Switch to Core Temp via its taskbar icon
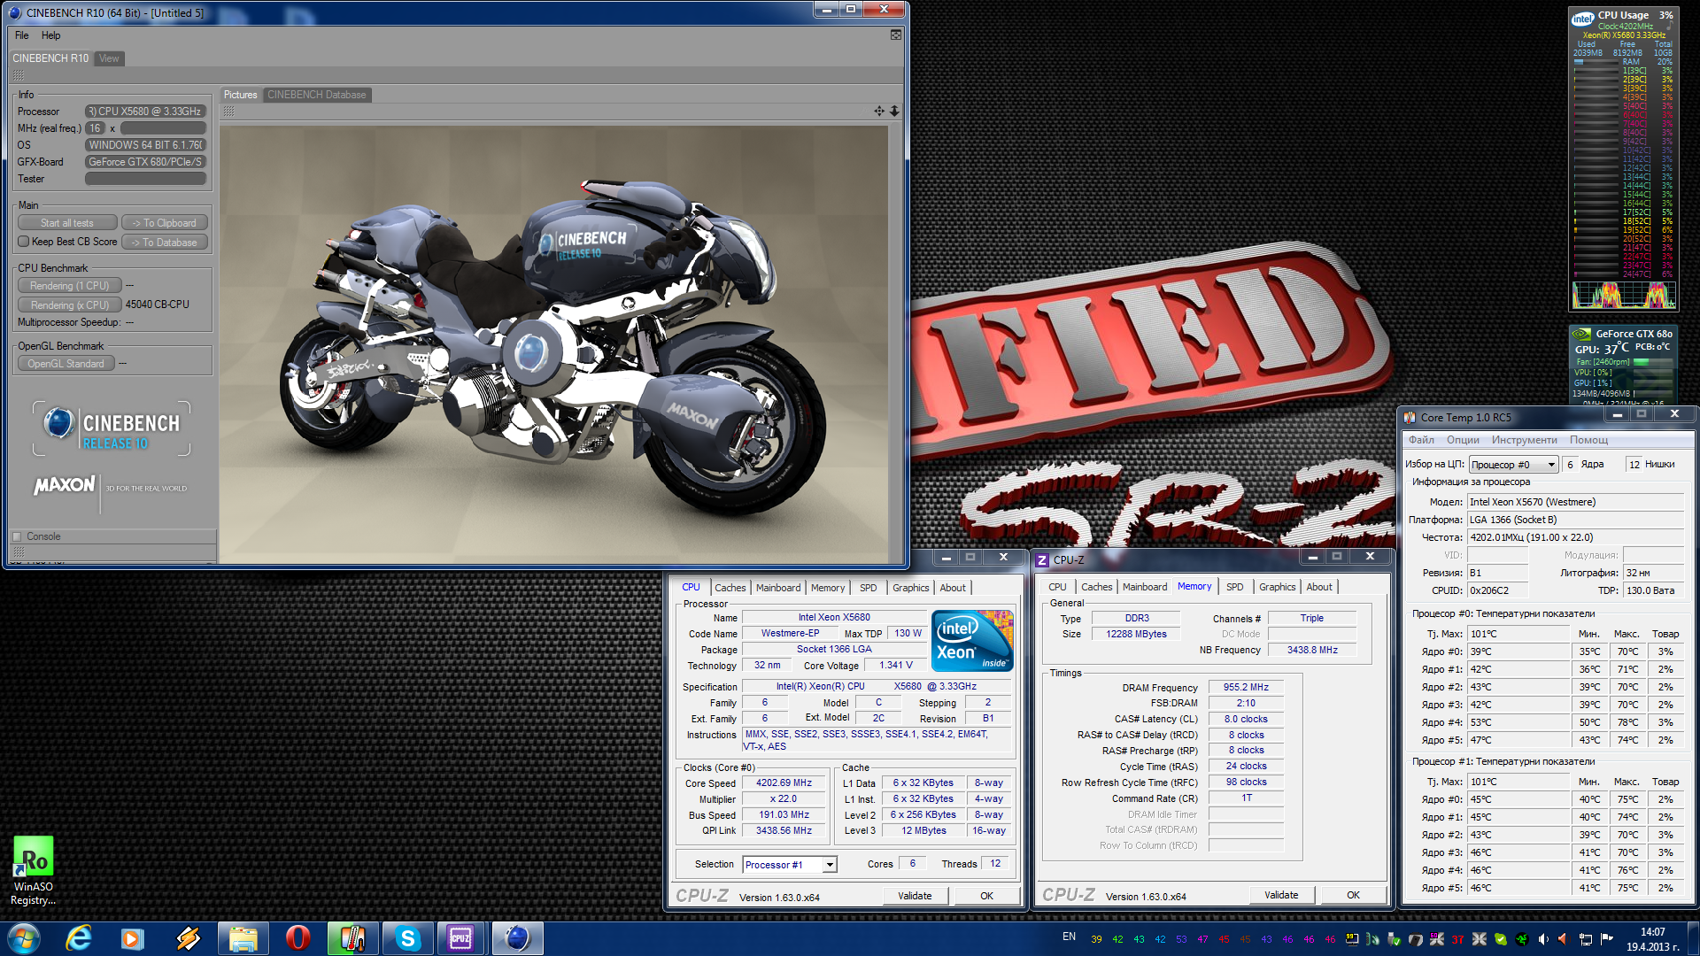 [x=352, y=938]
